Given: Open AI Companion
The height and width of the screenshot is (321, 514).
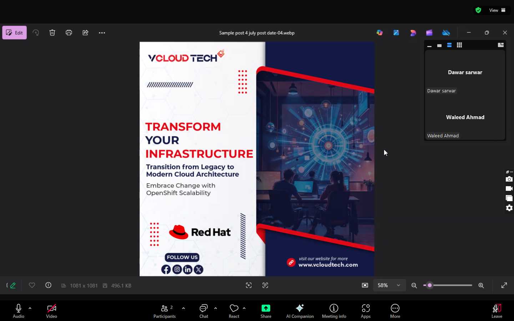Looking at the screenshot, I should click(x=300, y=311).
